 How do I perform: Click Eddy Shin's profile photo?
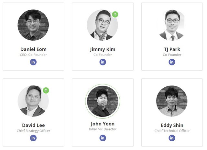(172, 101)
